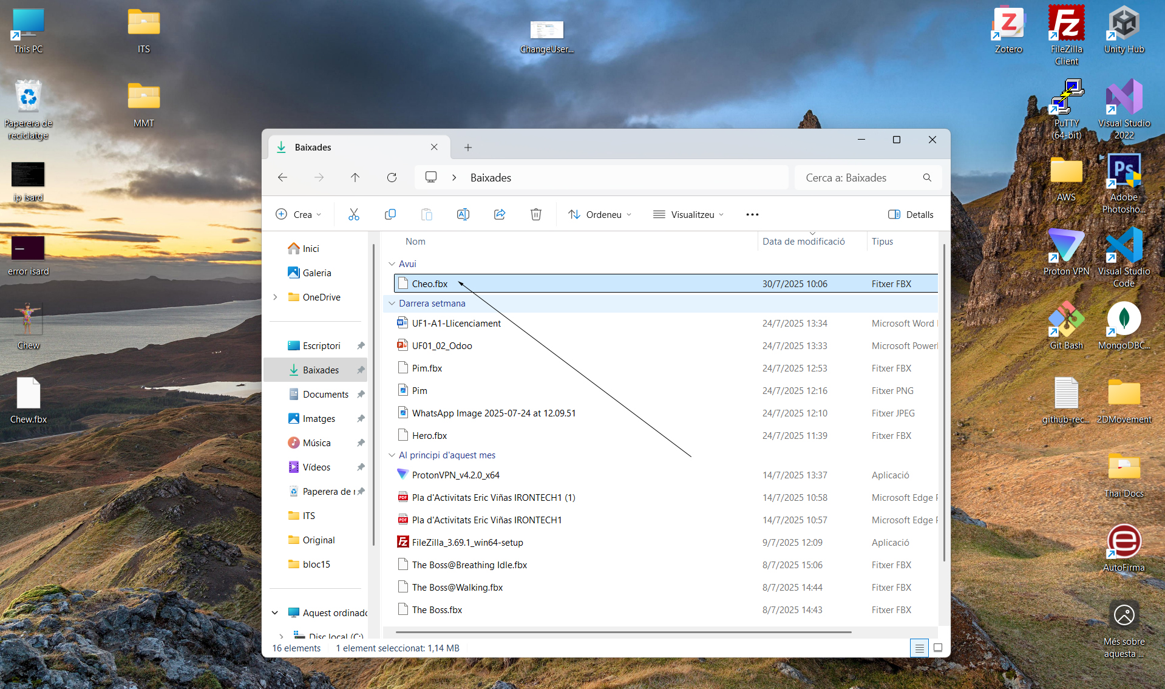Image resolution: width=1165 pixels, height=689 pixels.
Task: Expand the OneDrive tree node
Action: coord(276,297)
